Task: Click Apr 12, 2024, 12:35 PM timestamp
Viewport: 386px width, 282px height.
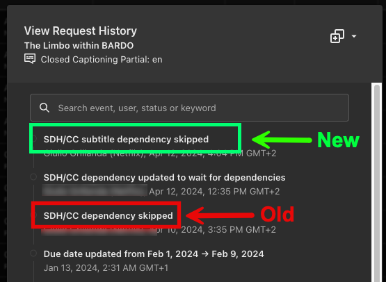Action: 214,192
